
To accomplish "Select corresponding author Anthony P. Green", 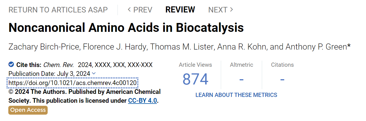I will [x=318, y=47].
